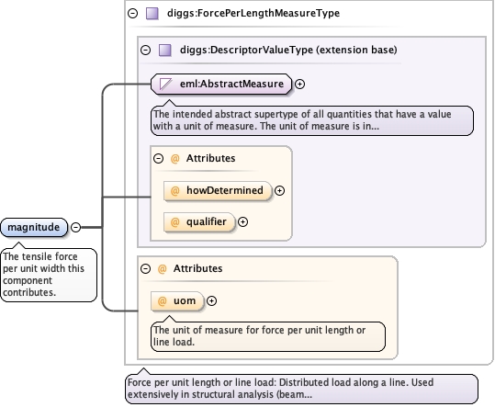
Task: Select the uom attribute box
Action: coord(177,301)
